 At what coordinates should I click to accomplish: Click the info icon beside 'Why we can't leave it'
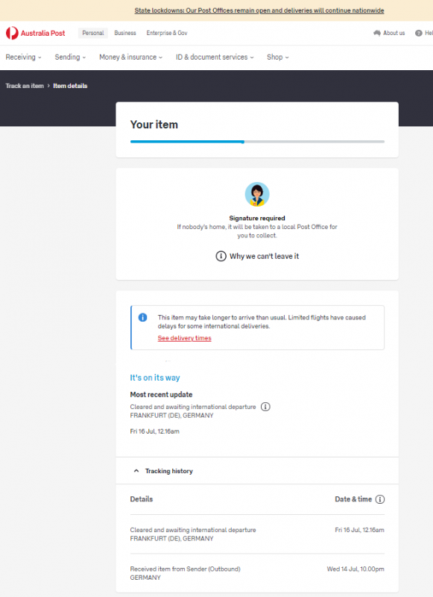click(x=221, y=256)
